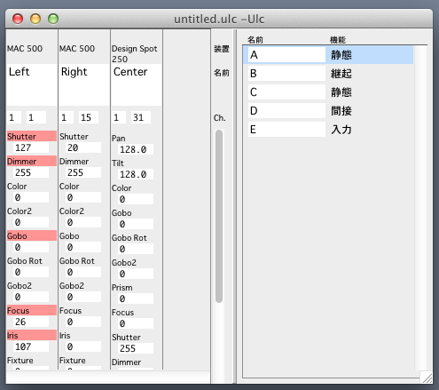This screenshot has width=439, height=390.
Task: Click the 機能 column header in list
Action: (338, 40)
